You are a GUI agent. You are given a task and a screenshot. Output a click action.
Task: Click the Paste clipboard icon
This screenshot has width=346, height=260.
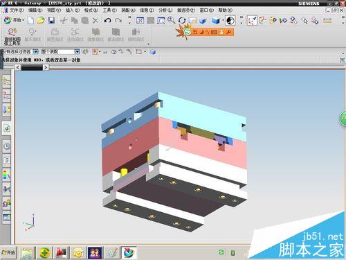[x=85, y=20]
